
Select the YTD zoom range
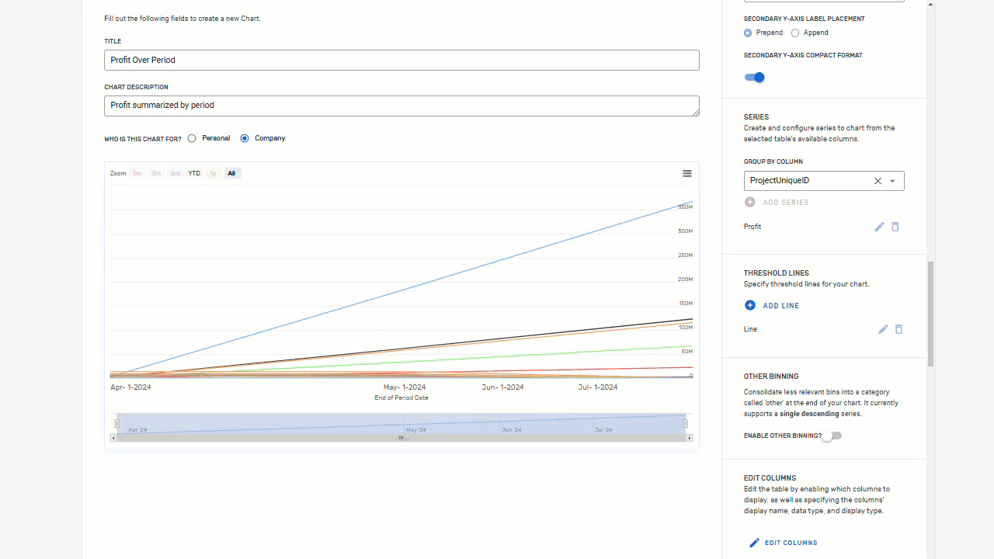point(194,173)
